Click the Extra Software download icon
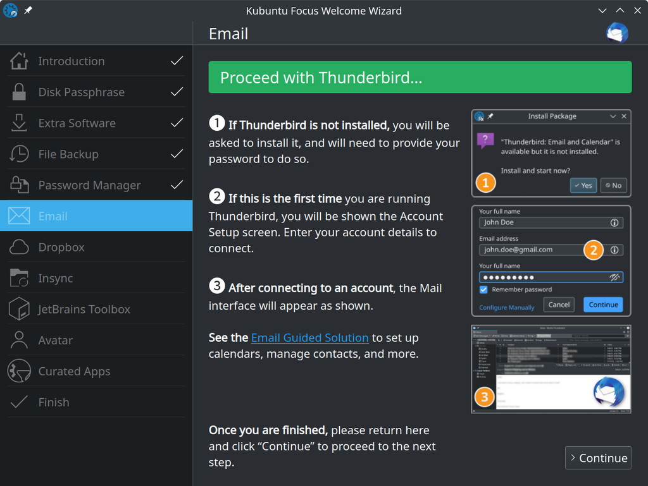 click(x=19, y=123)
